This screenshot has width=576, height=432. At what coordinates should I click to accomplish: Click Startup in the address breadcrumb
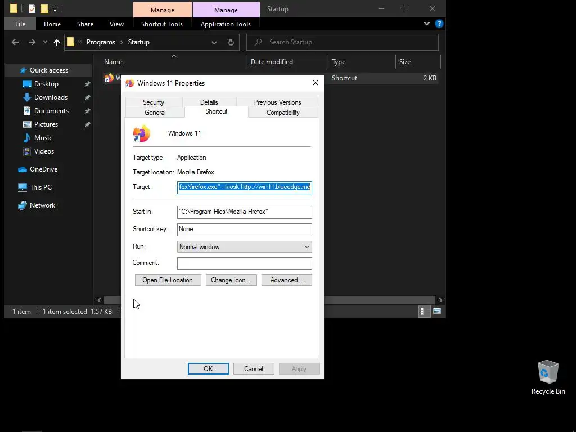coord(139,42)
